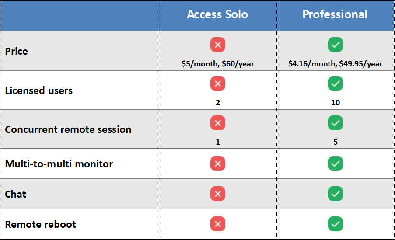Click the Multi-to-multi monitor row label
The height and width of the screenshot is (240, 395).
(x=59, y=164)
